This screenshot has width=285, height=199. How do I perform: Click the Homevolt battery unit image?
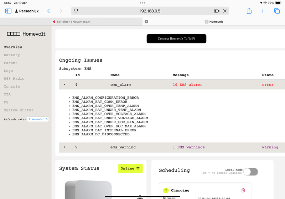88,189
